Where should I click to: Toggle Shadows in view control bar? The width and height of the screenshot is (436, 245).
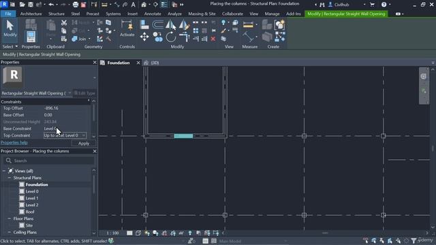coord(155,233)
